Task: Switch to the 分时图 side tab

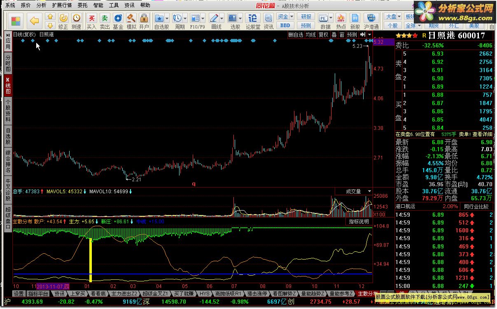Action: coord(8,63)
